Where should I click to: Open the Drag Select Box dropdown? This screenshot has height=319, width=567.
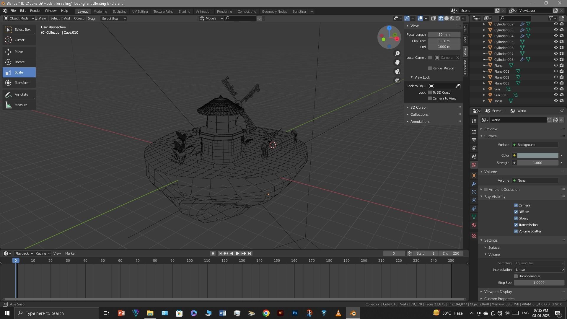(114, 18)
